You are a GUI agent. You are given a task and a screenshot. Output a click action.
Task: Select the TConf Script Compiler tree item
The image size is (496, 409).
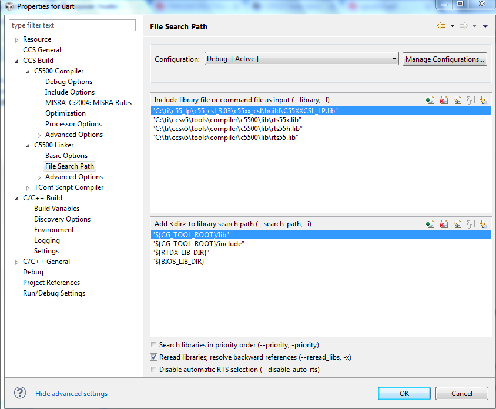69,187
